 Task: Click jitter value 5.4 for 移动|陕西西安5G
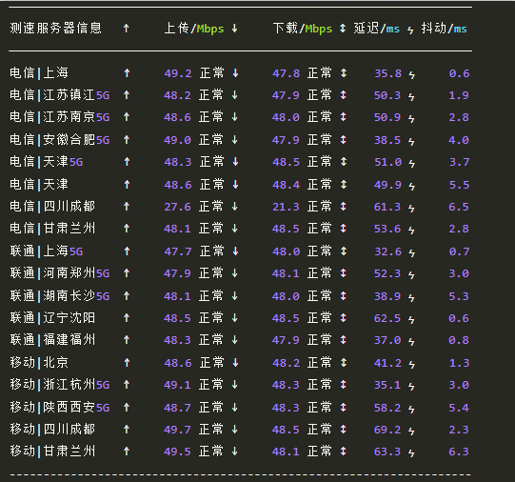point(459,408)
